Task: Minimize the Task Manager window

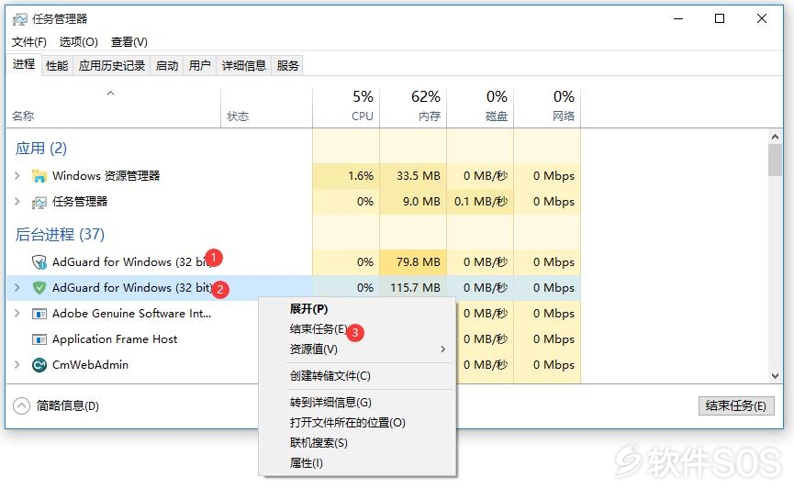Action: tap(678, 18)
